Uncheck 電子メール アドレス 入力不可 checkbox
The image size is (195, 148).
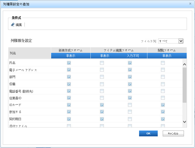click(x=130, y=70)
